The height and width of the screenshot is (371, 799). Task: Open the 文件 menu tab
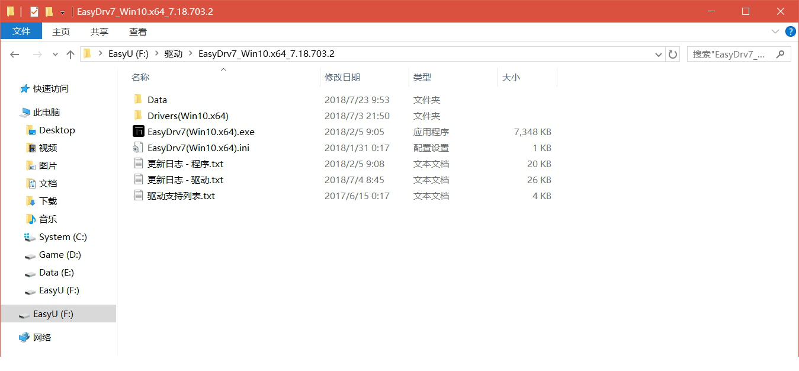(x=21, y=31)
